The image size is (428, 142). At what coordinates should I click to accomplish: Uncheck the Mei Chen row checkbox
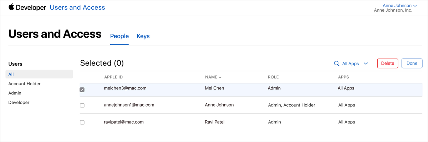(82, 90)
